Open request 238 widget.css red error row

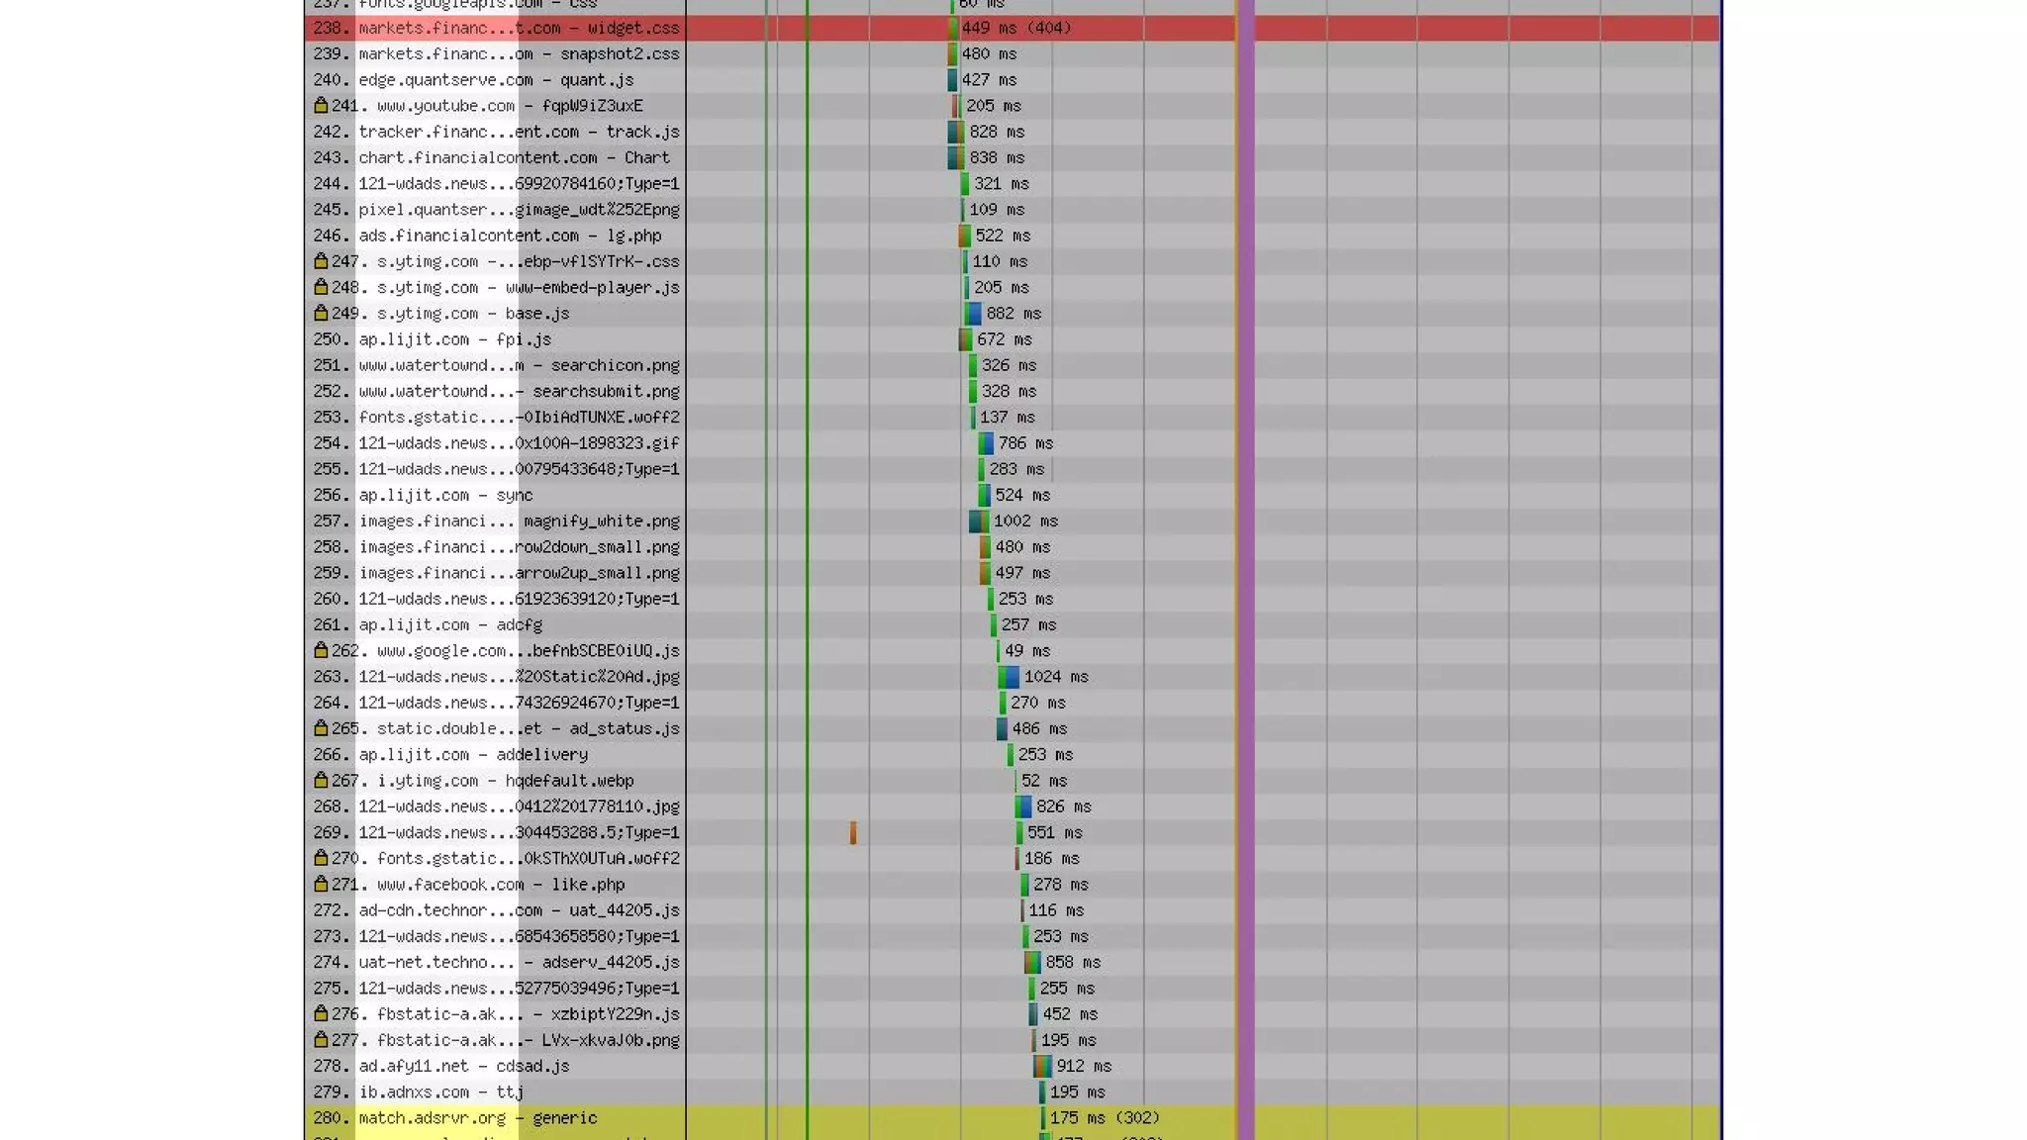[x=519, y=28]
